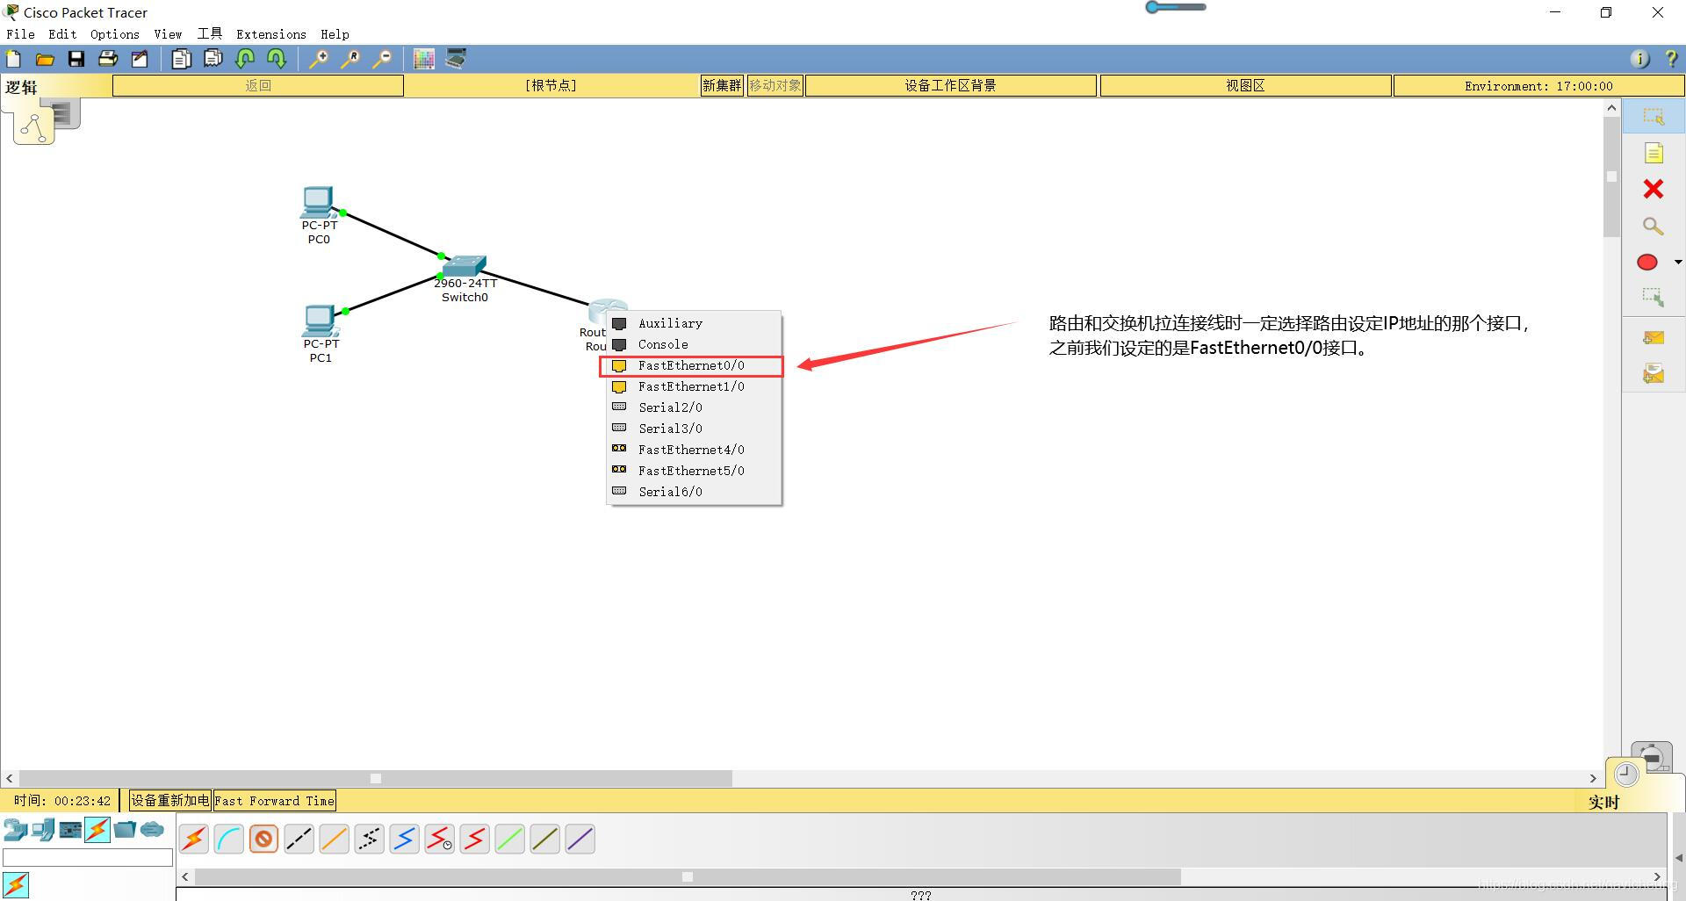
Task: Select Network Devices category icon
Action: coord(15,829)
